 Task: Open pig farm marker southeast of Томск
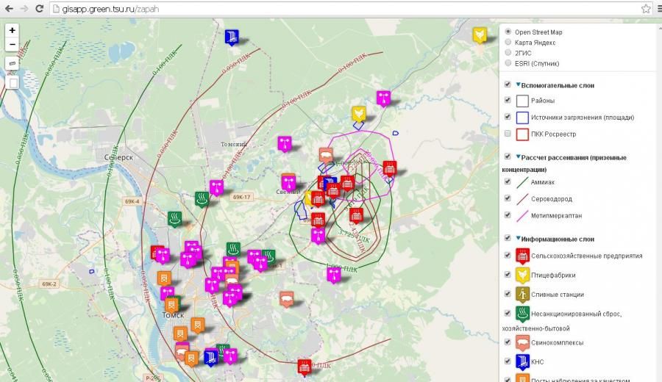click(x=287, y=300)
